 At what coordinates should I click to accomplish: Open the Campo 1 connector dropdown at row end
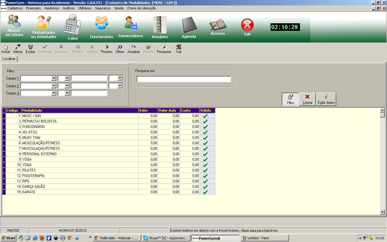[x=120, y=78]
